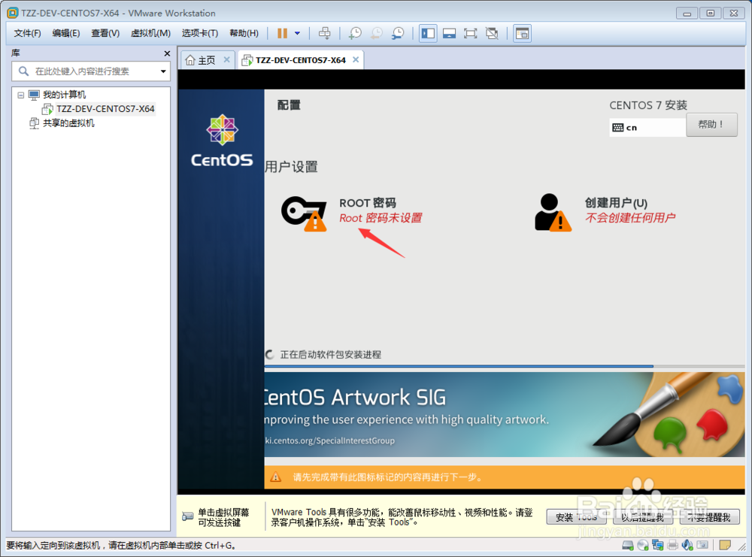Viewport: 752px width, 557px height.
Task: Click the orange warning triangle in notice bar
Action: click(276, 477)
